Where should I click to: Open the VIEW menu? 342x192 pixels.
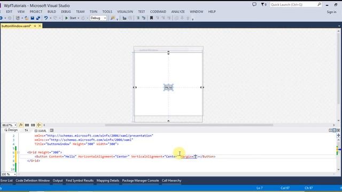pyautogui.click(x=21, y=12)
